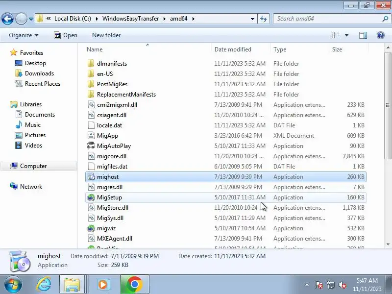Click the Forward navigation arrow
This screenshot has height=294, width=392.
[x=21, y=19]
